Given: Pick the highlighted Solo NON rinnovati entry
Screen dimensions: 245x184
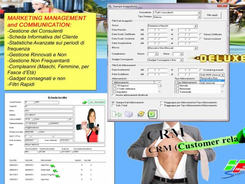Looking at the screenshot, I should click(x=212, y=80).
